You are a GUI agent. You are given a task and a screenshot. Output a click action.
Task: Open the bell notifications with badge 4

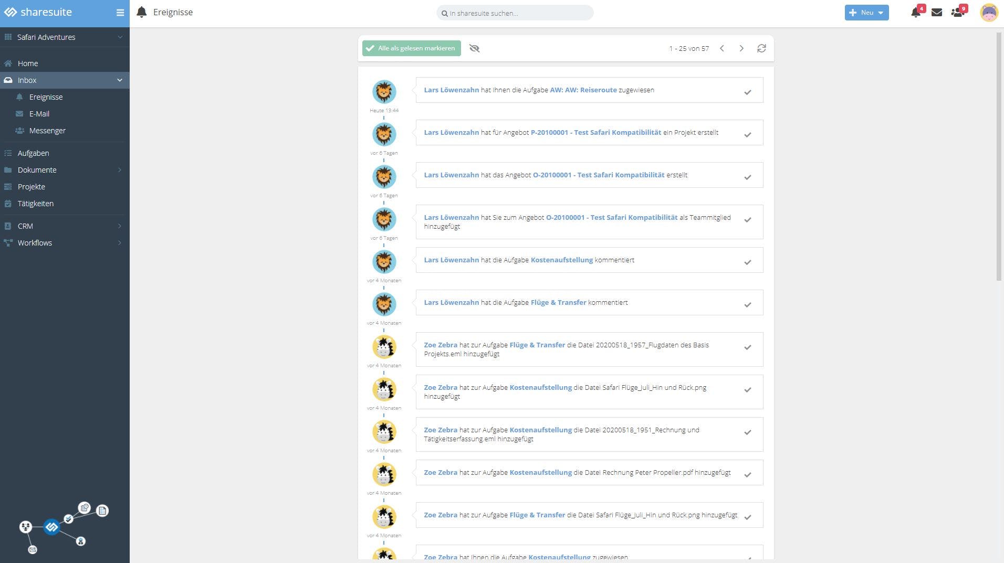tap(916, 13)
